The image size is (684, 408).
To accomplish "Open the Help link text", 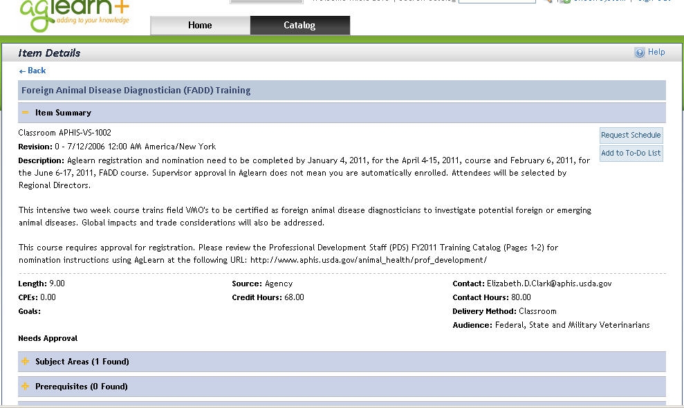I will [x=656, y=53].
